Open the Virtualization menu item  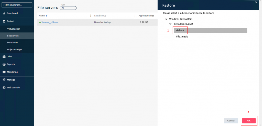[14, 29]
